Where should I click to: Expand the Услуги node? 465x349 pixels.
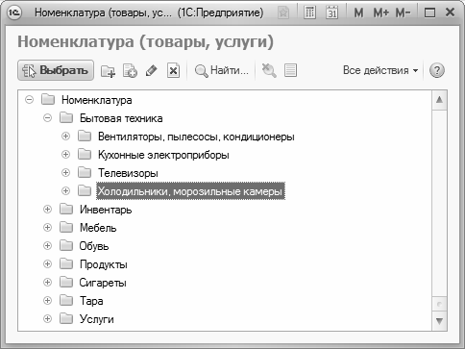(x=47, y=319)
